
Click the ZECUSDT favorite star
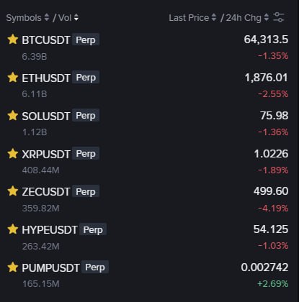click(13, 191)
